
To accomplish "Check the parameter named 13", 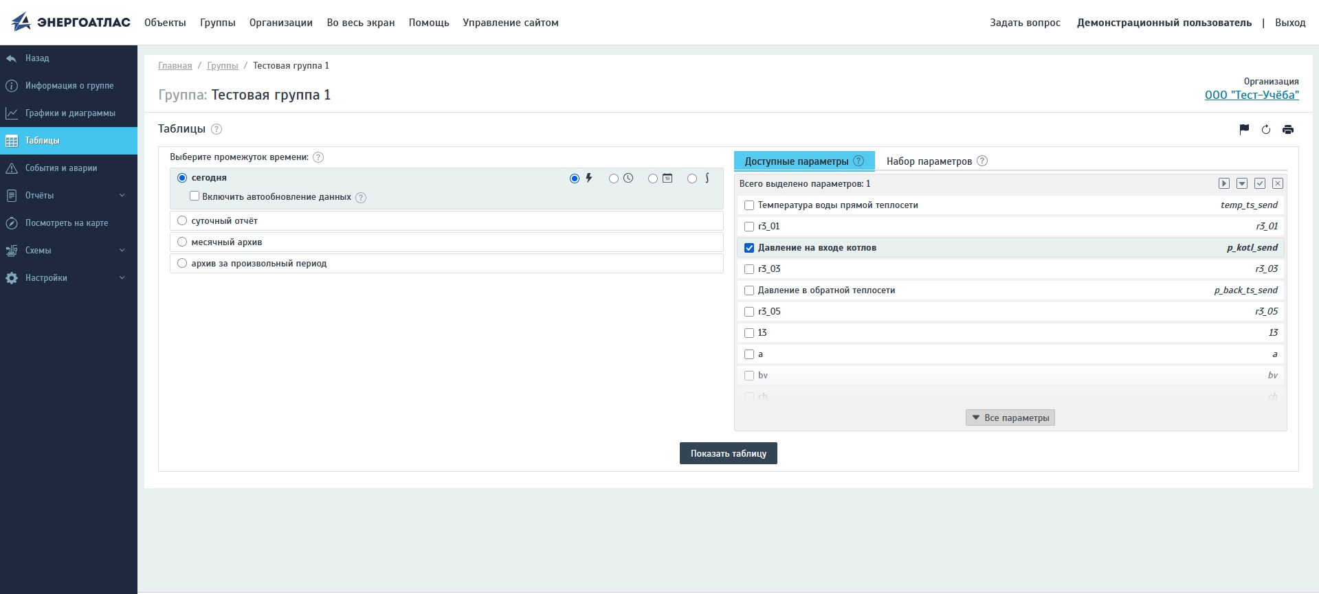I will pos(749,333).
